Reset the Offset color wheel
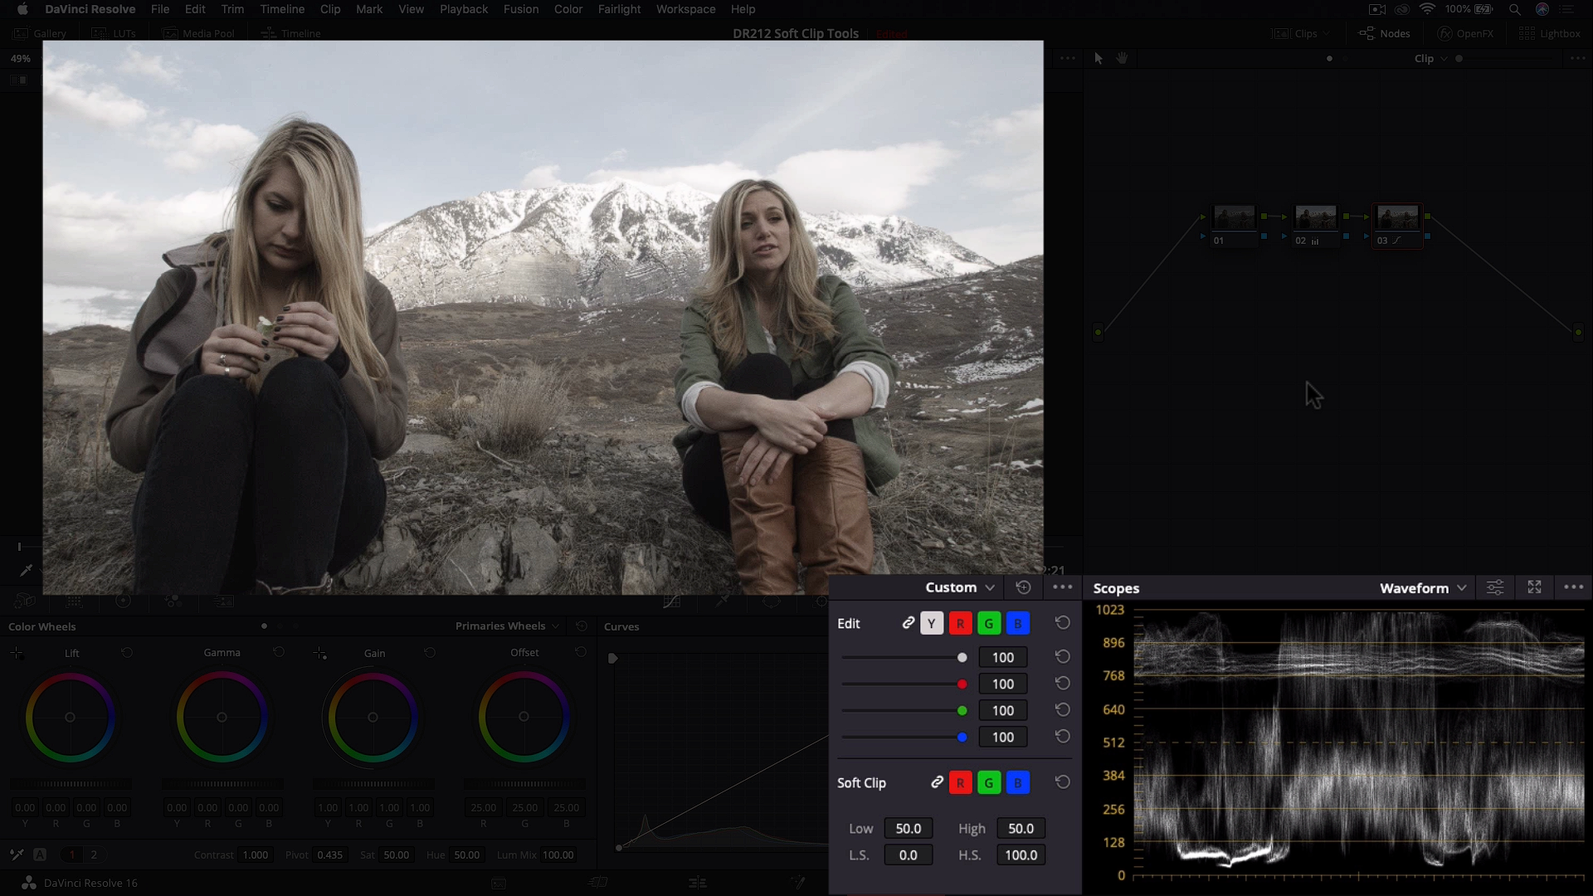1593x896 pixels. 581,653
